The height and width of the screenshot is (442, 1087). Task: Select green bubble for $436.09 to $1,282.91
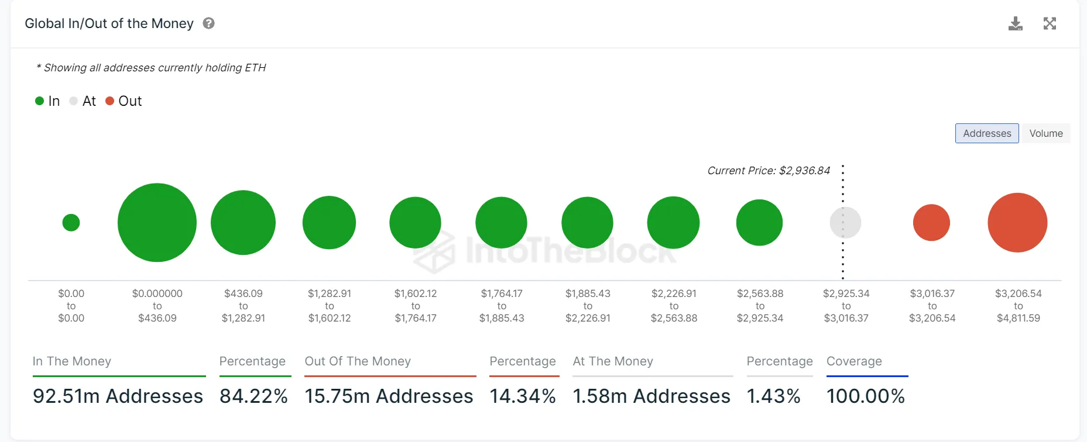[243, 223]
